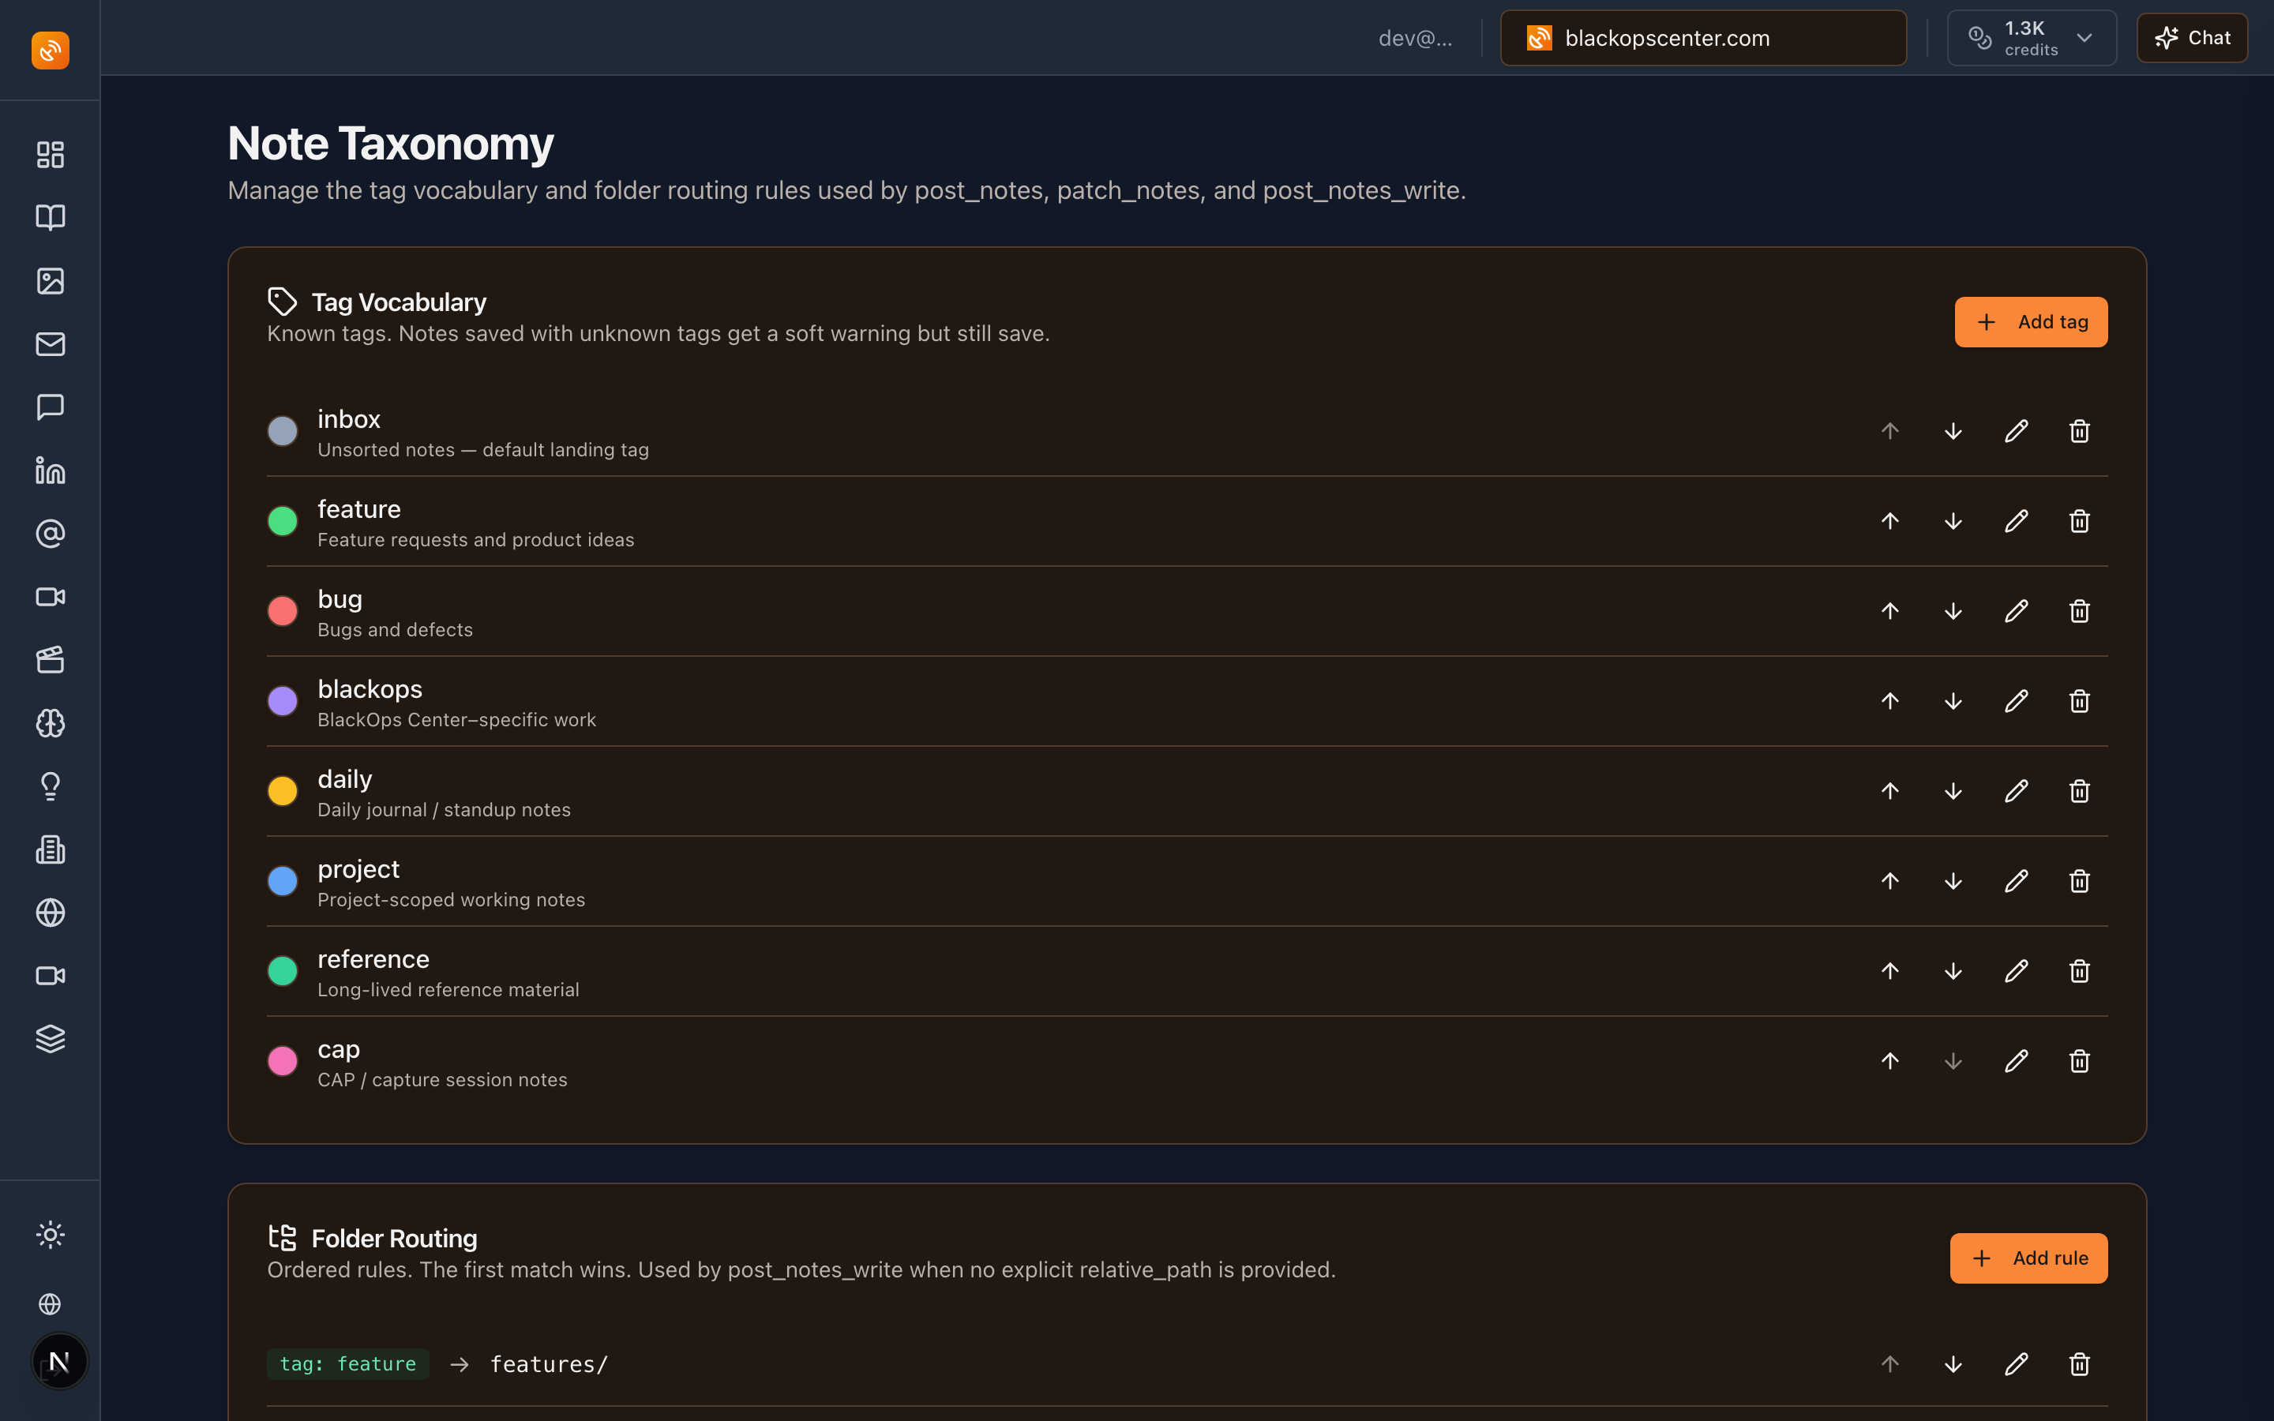Move the cap tag up

pyautogui.click(x=1889, y=1061)
